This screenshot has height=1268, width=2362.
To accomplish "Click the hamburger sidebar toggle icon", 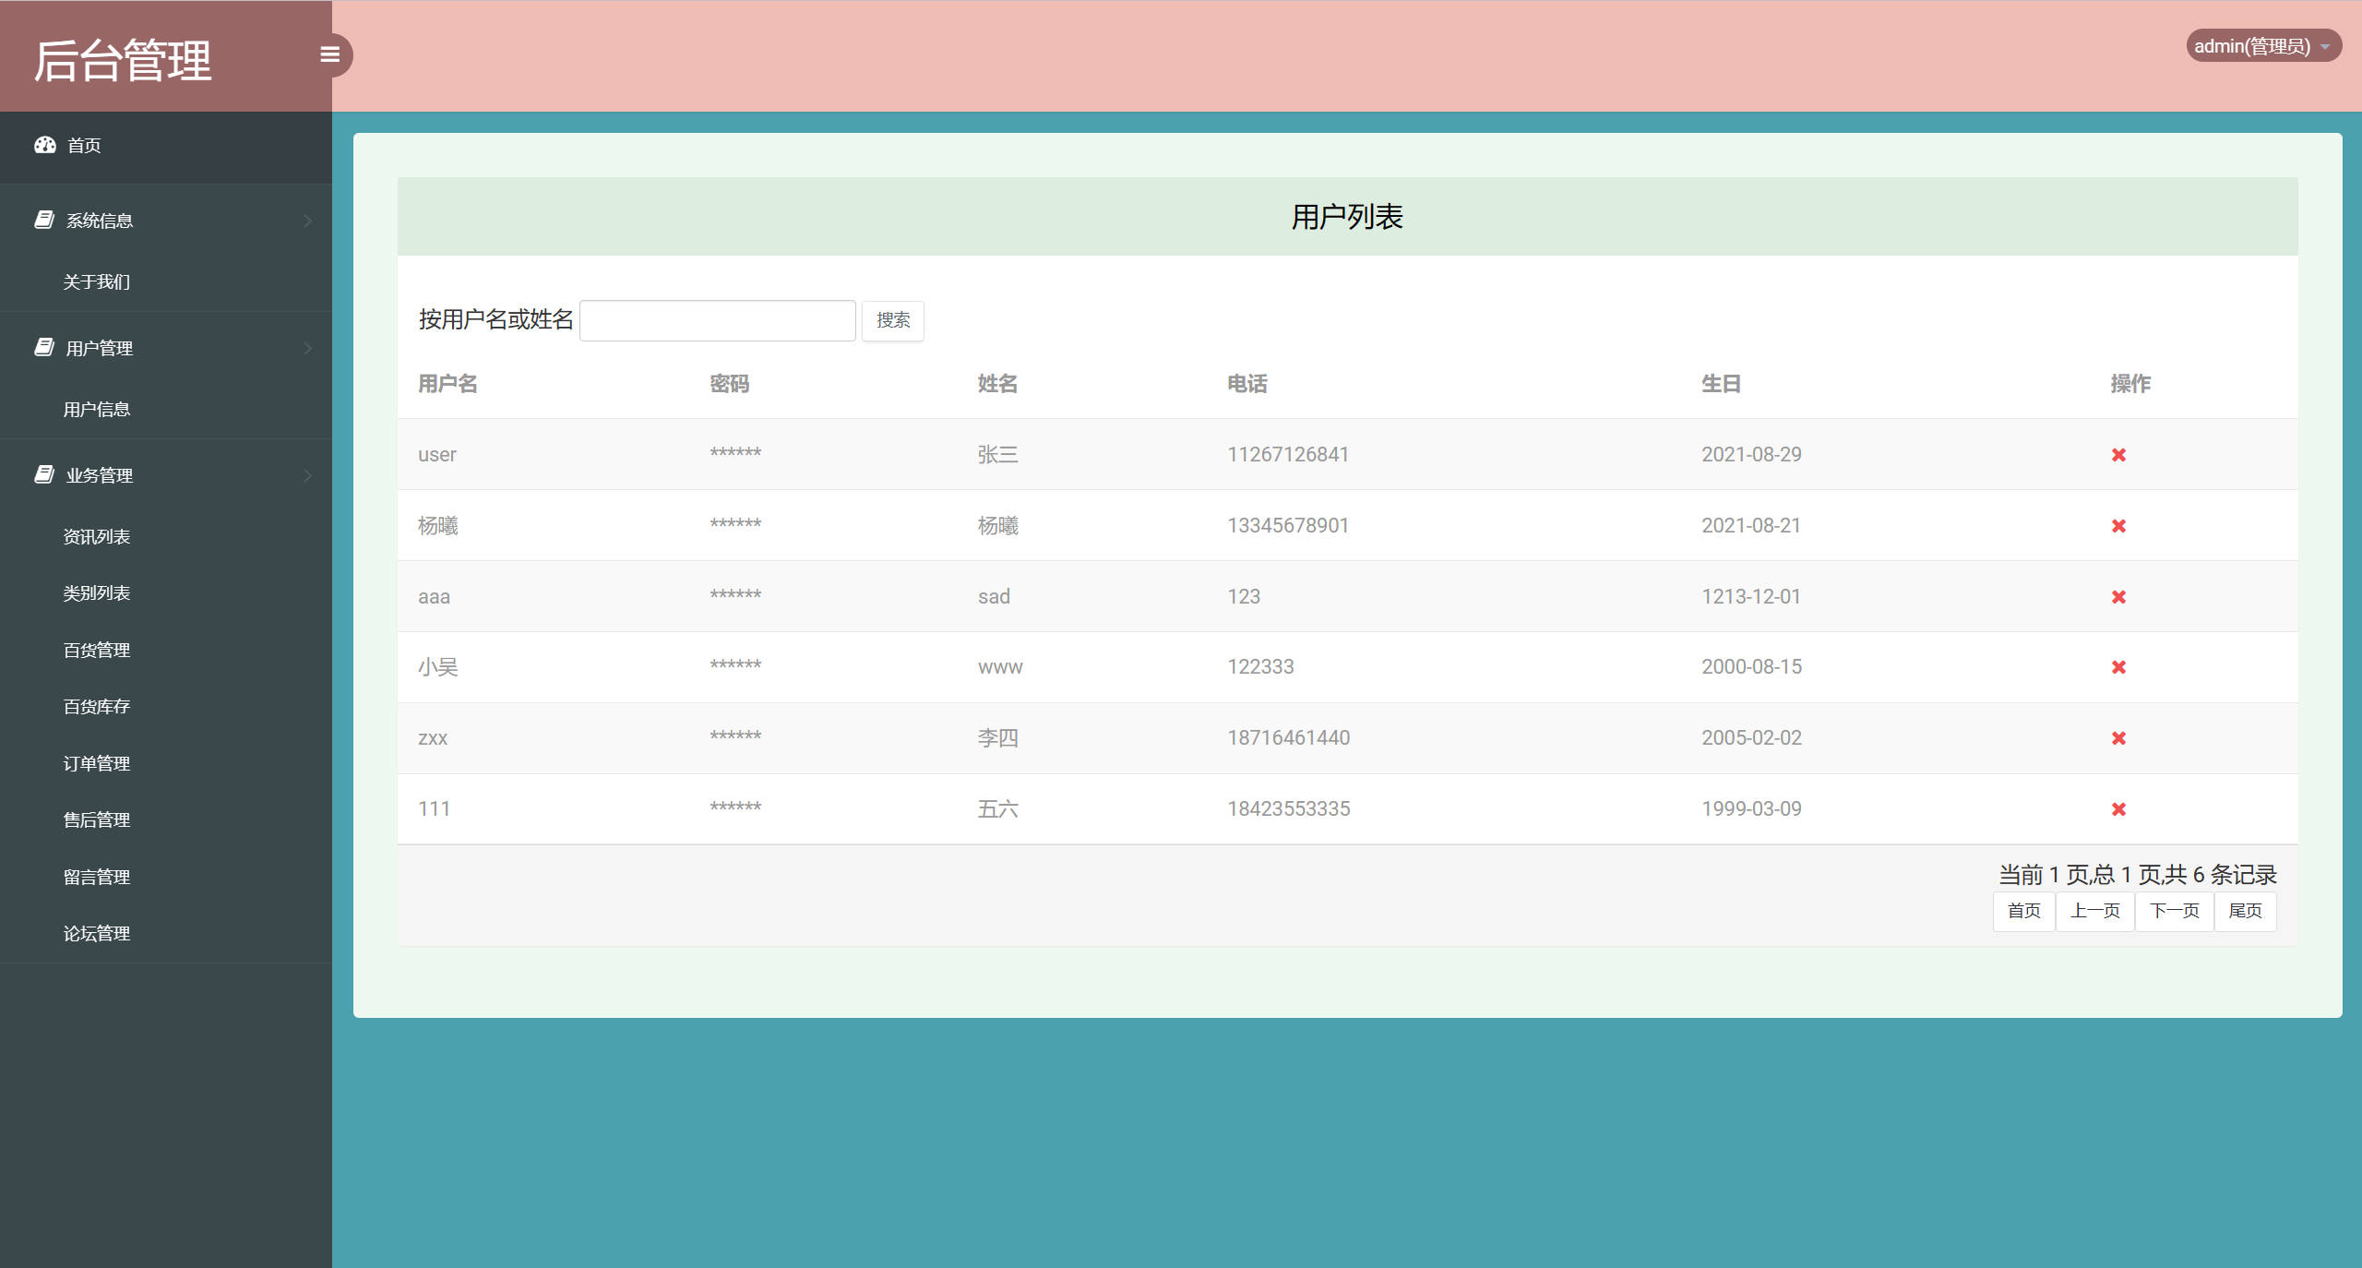I will pos(329,54).
